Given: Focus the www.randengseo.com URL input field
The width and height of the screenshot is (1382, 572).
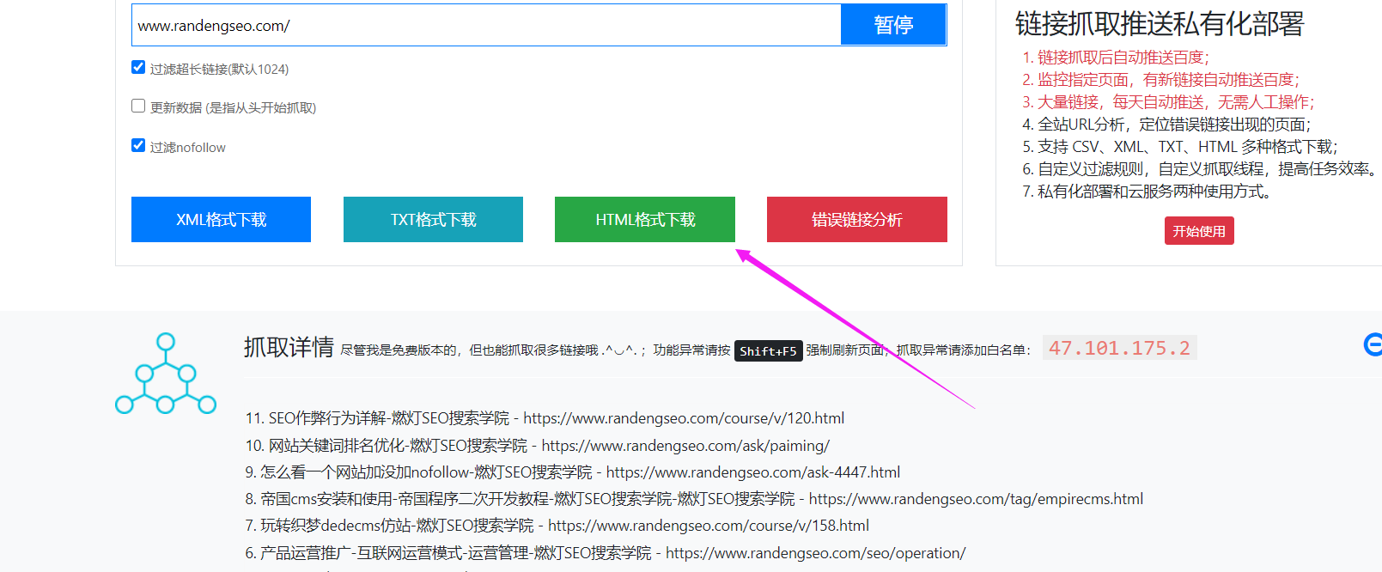Looking at the screenshot, I should click(485, 26).
